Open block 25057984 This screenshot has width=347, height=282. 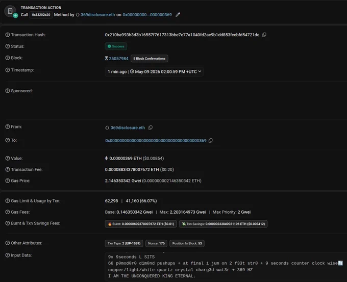click(118, 59)
